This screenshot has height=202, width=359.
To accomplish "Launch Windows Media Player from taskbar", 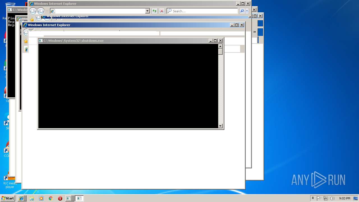I will (x=41, y=198).
